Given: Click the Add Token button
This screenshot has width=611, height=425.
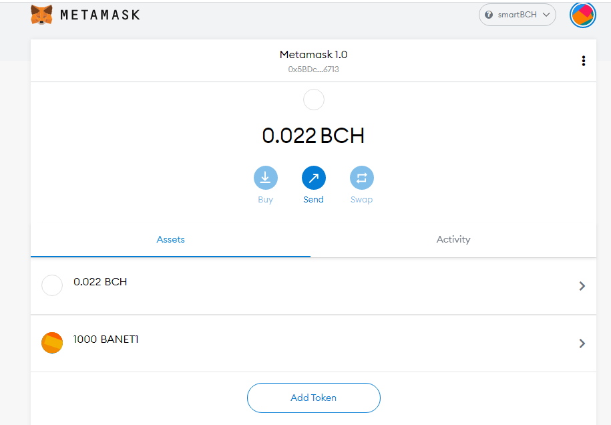Looking at the screenshot, I should [313, 398].
